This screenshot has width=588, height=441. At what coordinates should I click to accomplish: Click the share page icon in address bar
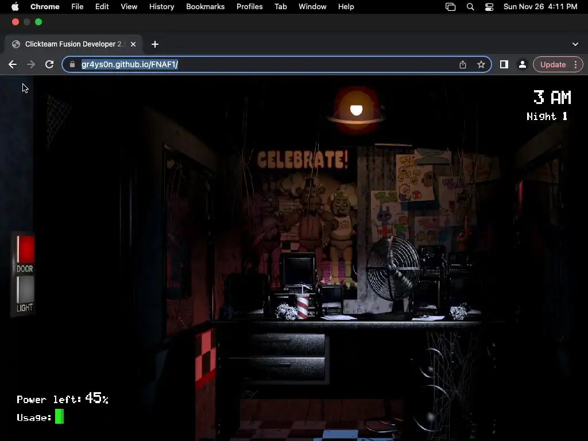[x=463, y=64]
